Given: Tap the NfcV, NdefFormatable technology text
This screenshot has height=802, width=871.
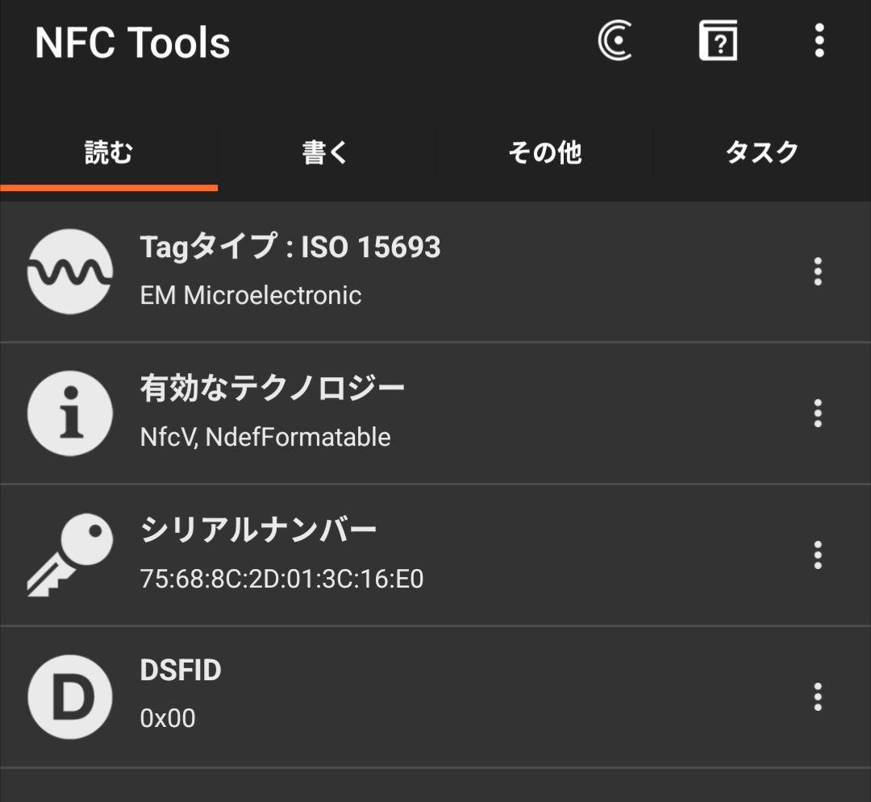Looking at the screenshot, I should 265,437.
